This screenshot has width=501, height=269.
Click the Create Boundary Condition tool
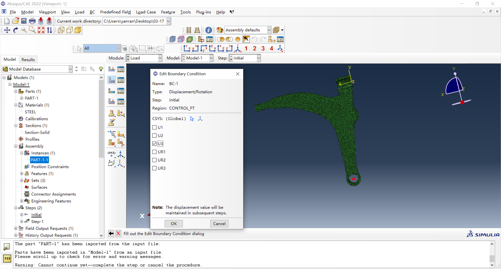pyautogui.click(x=112, y=80)
